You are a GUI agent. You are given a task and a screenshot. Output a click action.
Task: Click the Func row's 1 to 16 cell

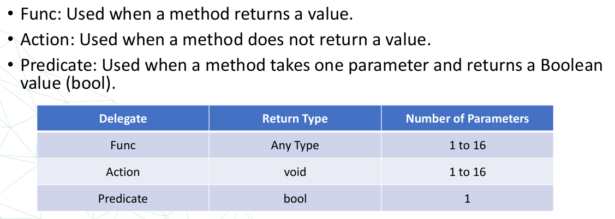(x=467, y=145)
